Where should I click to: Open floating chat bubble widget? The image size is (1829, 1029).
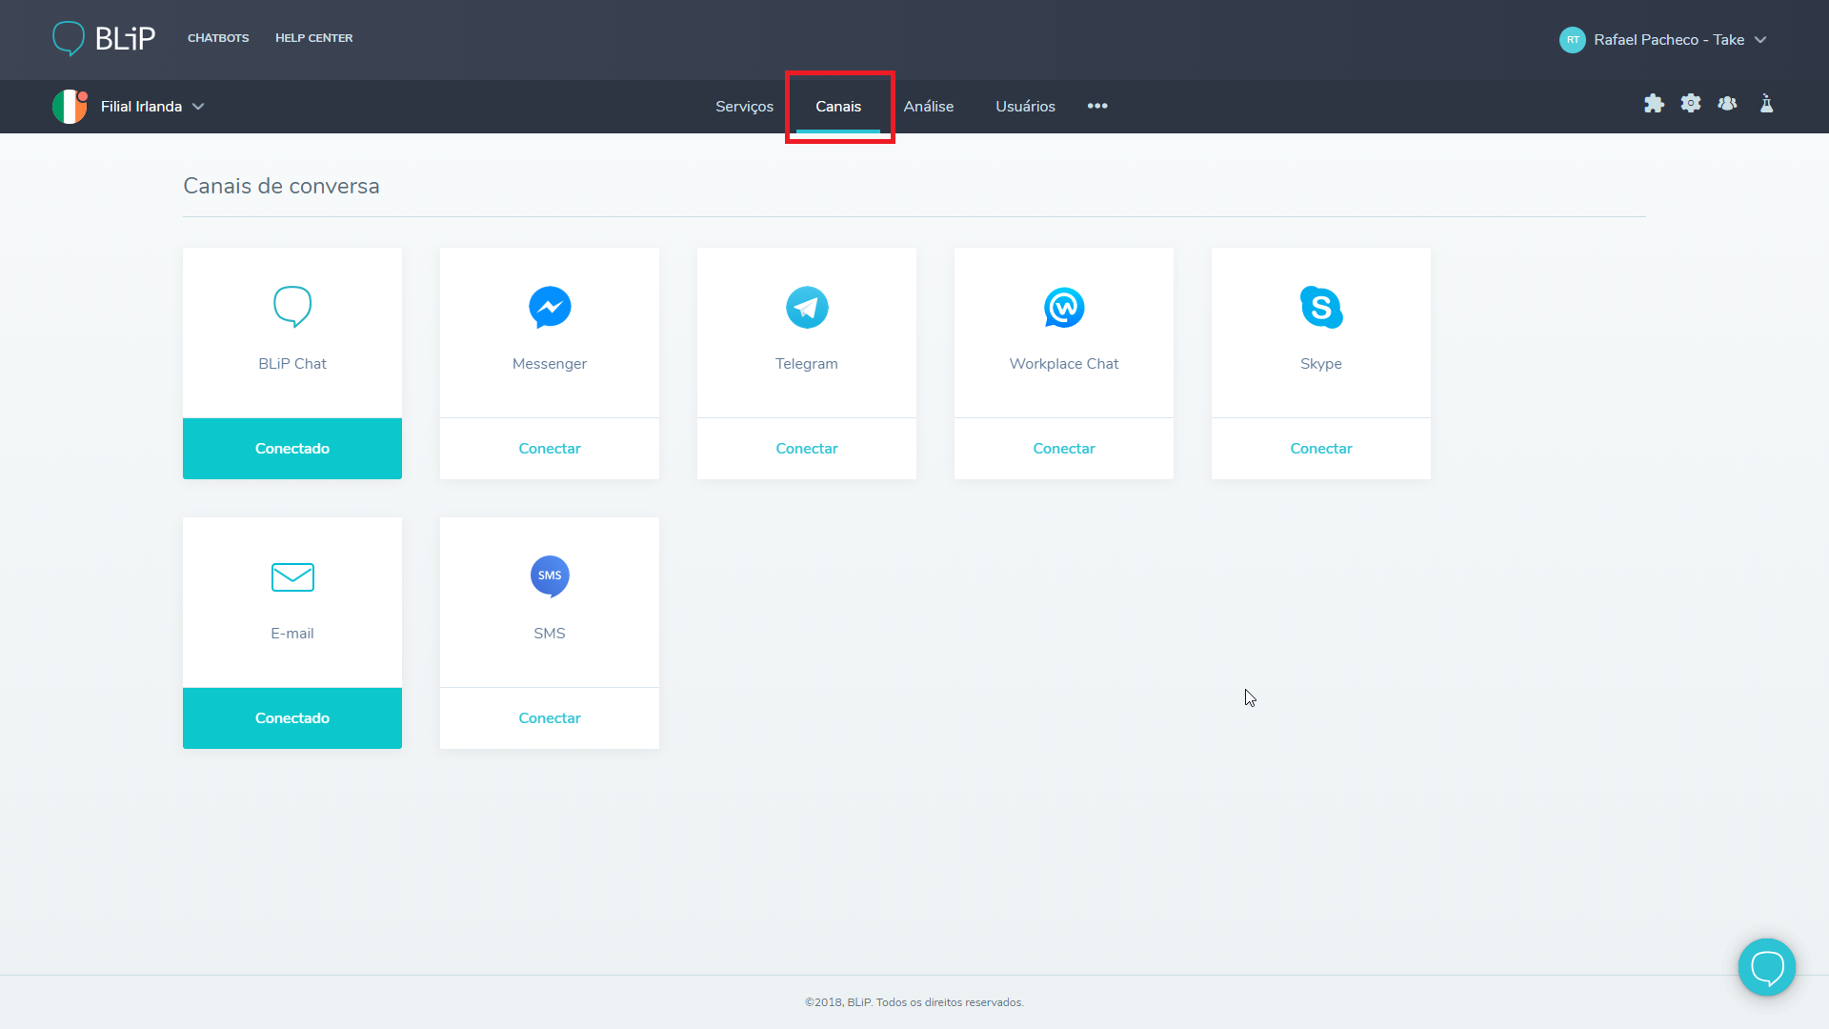click(x=1766, y=967)
